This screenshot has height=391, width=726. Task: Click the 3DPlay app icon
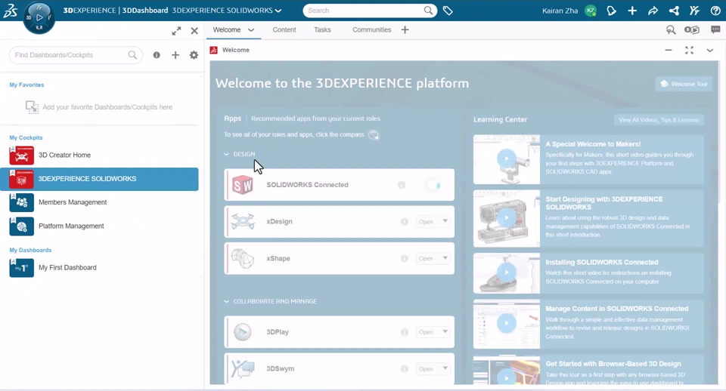242,332
